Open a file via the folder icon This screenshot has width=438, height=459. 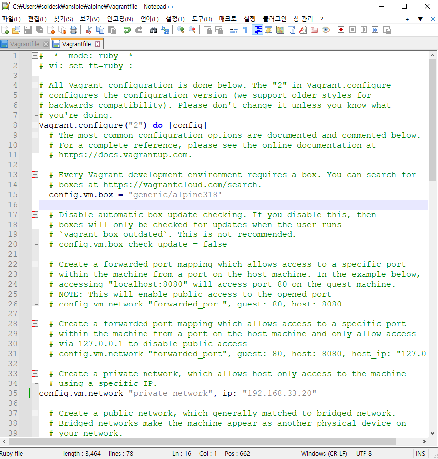16,30
